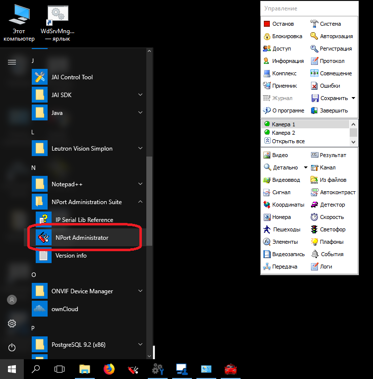Screen dimensions: 373x379
Task: Open Firefox from the taskbar
Action: click(109, 369)
